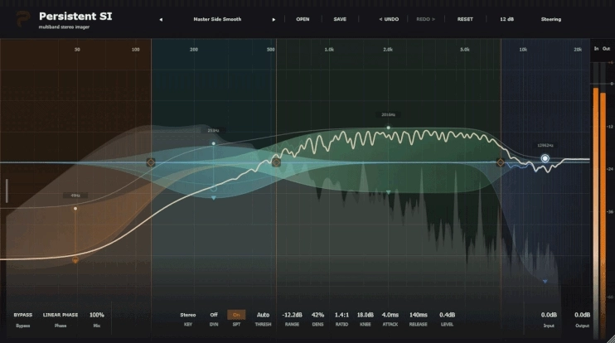Open the Master Side Smooth preset list
This screenshot has height=343, width=615.
tap(217, 19)
